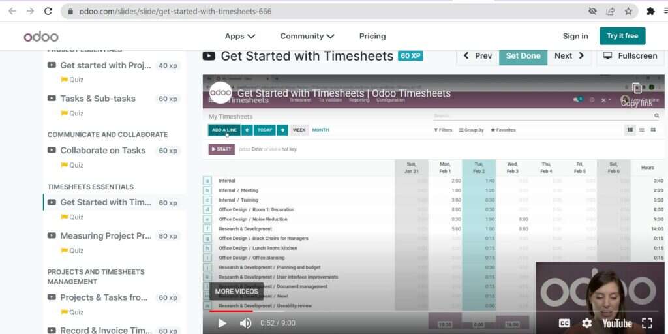Screen dimensions: 668x334
Task: Click the next week arrow beside TODAY
Action: pyautogui.click(x=282, y=130)
